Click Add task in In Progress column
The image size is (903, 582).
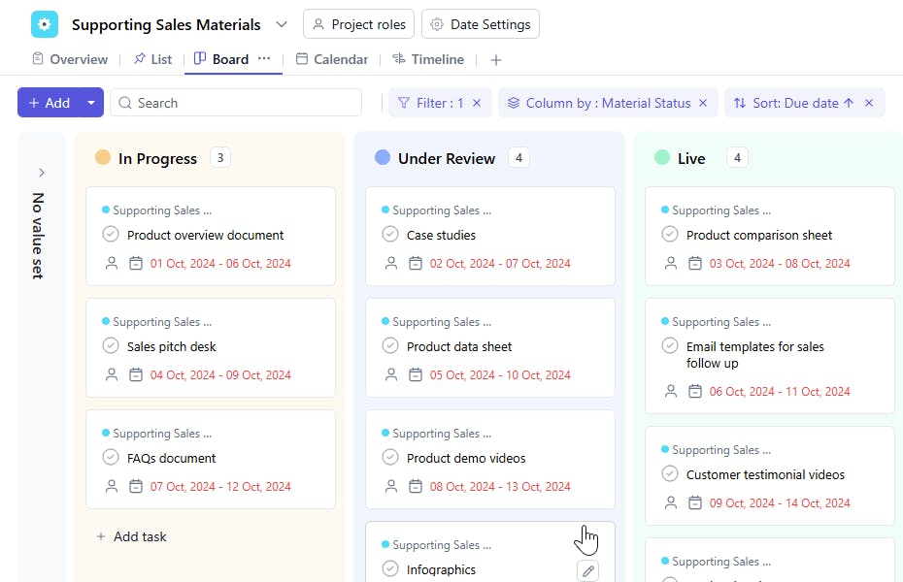click(x=131, y=536)
